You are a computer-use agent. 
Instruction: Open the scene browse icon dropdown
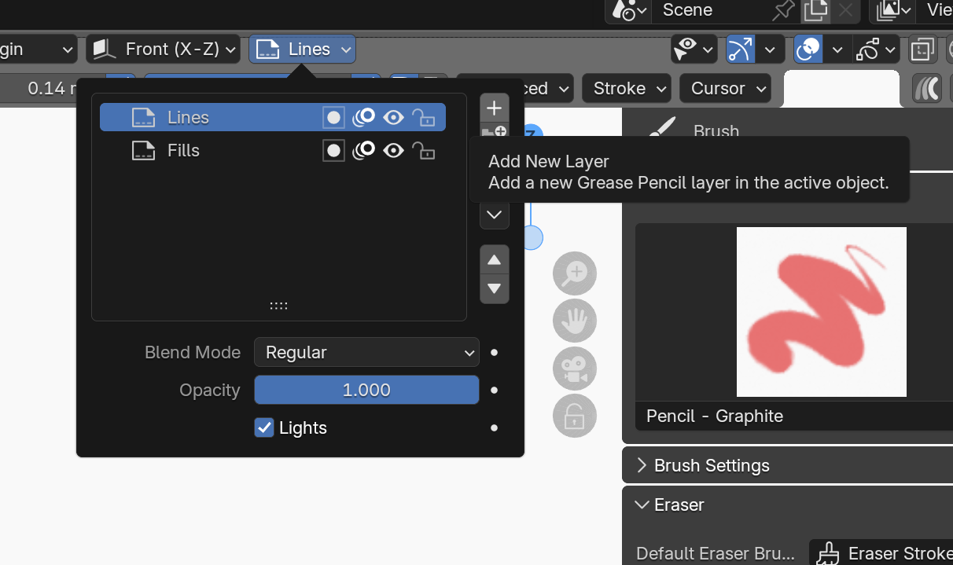629,10
